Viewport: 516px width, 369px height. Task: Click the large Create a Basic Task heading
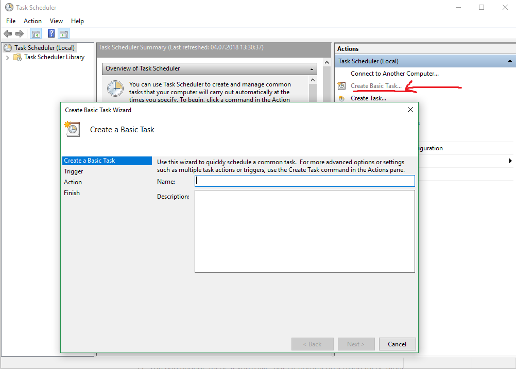coord(122,130)
